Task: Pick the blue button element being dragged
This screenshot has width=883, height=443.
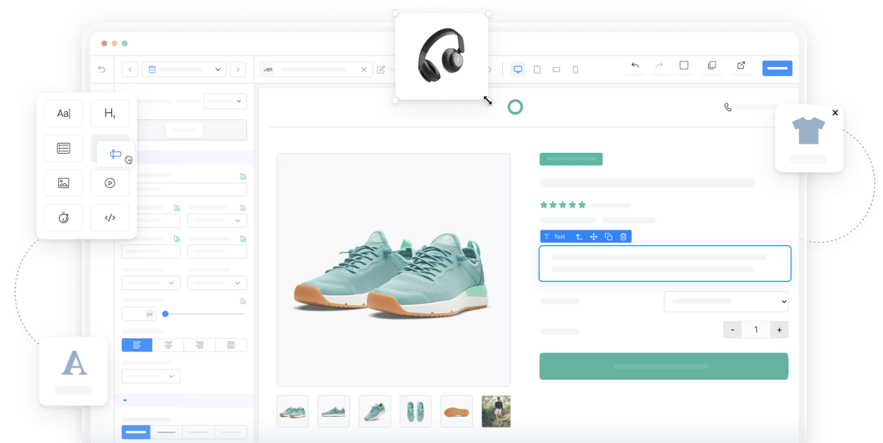Action: [115, 154]
